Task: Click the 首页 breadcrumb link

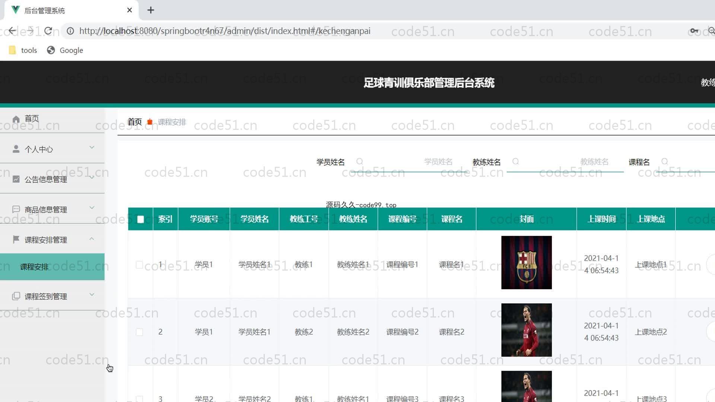Action: 134,122
